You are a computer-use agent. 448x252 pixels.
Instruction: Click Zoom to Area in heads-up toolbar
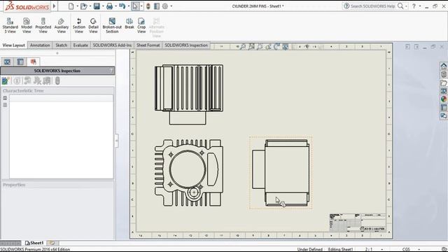[251, 47]
